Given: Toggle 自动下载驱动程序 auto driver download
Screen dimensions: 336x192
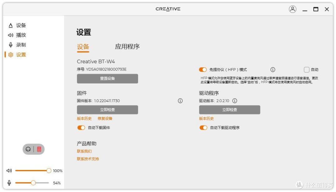Looking at the screenshot, I should [203, 128].
